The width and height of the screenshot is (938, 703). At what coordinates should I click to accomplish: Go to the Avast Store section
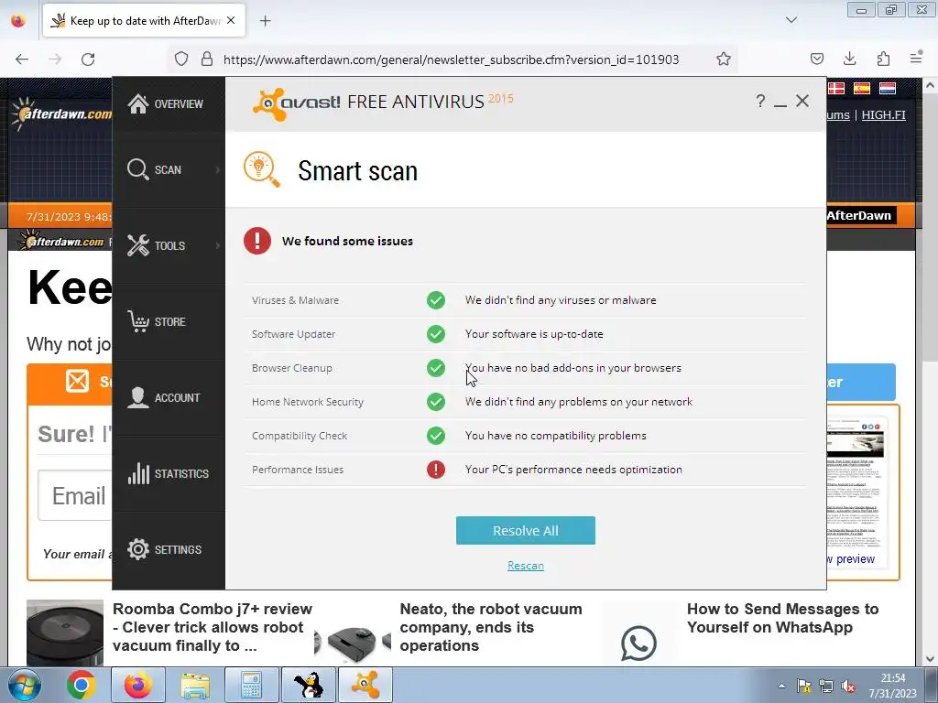(x=169, y=321)
